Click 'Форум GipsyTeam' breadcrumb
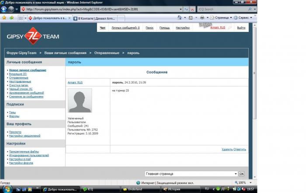The height and width of the screenshot is (193, 306). (x=21, y=53)
